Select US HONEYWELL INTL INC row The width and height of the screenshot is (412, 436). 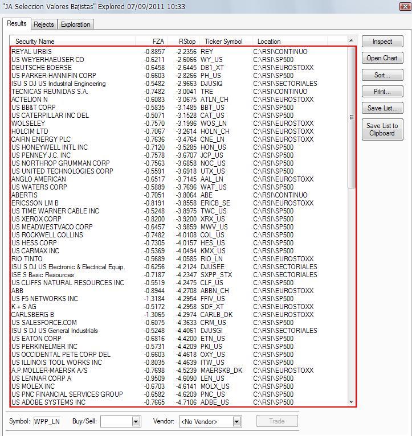[179, 147]
